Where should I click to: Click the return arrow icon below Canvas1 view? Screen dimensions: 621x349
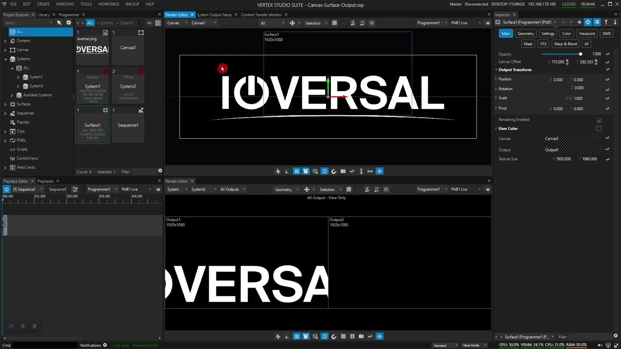tap(352, 171)
